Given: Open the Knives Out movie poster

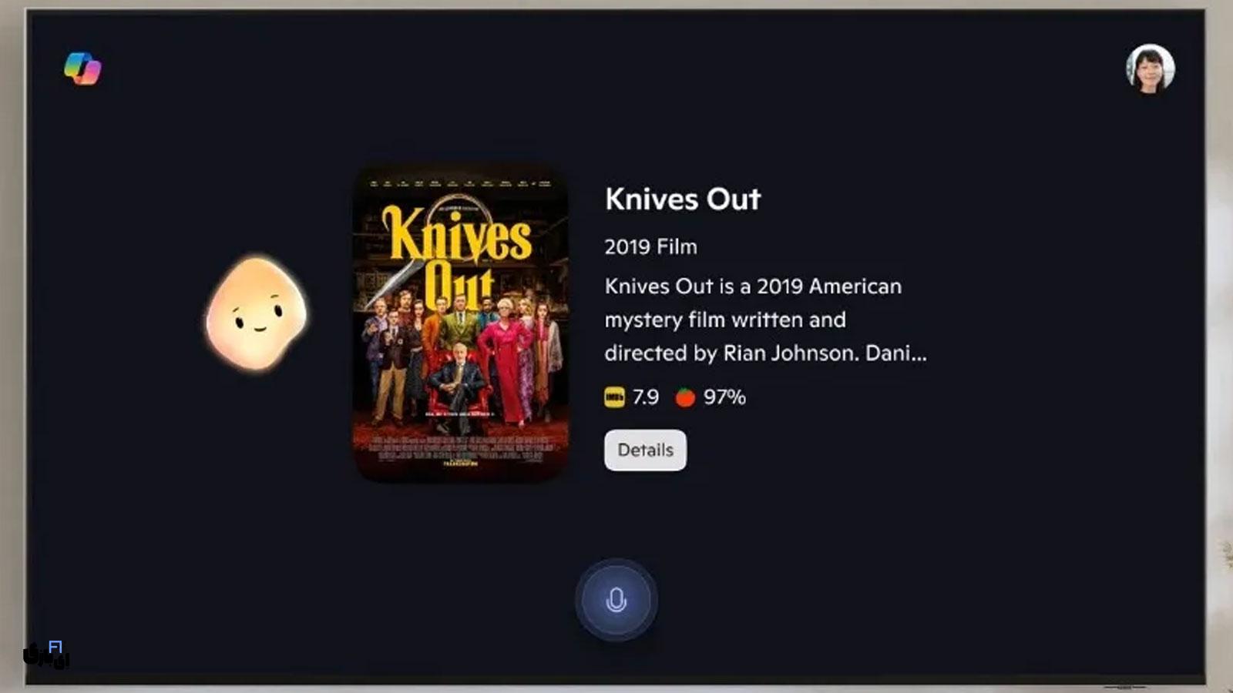Looking at the screenshot, I should coord(461,323).
